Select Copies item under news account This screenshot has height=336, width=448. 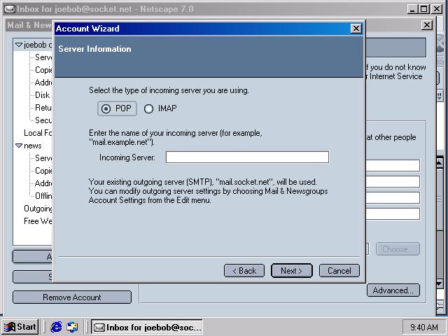click(43, 171)
